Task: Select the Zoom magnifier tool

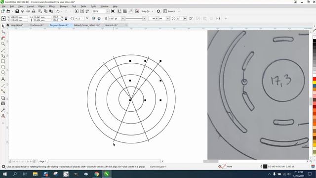Action: (x=3, y=44)
